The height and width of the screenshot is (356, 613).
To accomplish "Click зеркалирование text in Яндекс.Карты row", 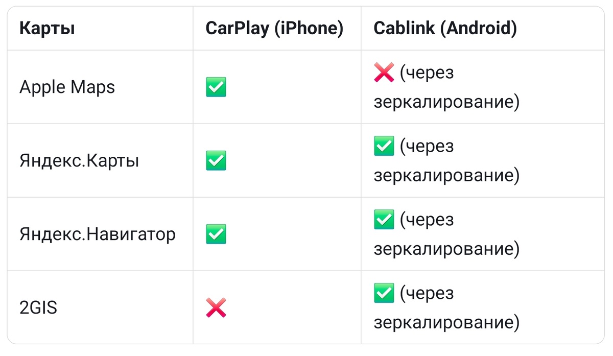I will pos(447,176).
